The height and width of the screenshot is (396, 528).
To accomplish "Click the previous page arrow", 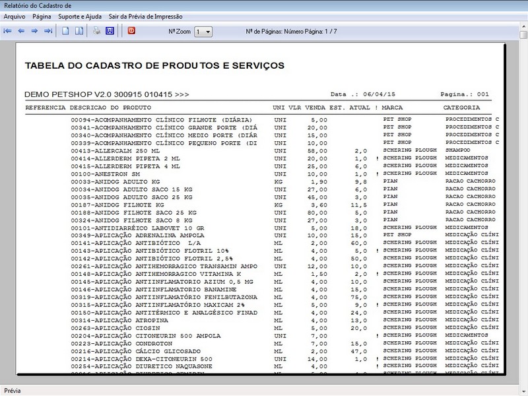I will click(x=21, y=31).
